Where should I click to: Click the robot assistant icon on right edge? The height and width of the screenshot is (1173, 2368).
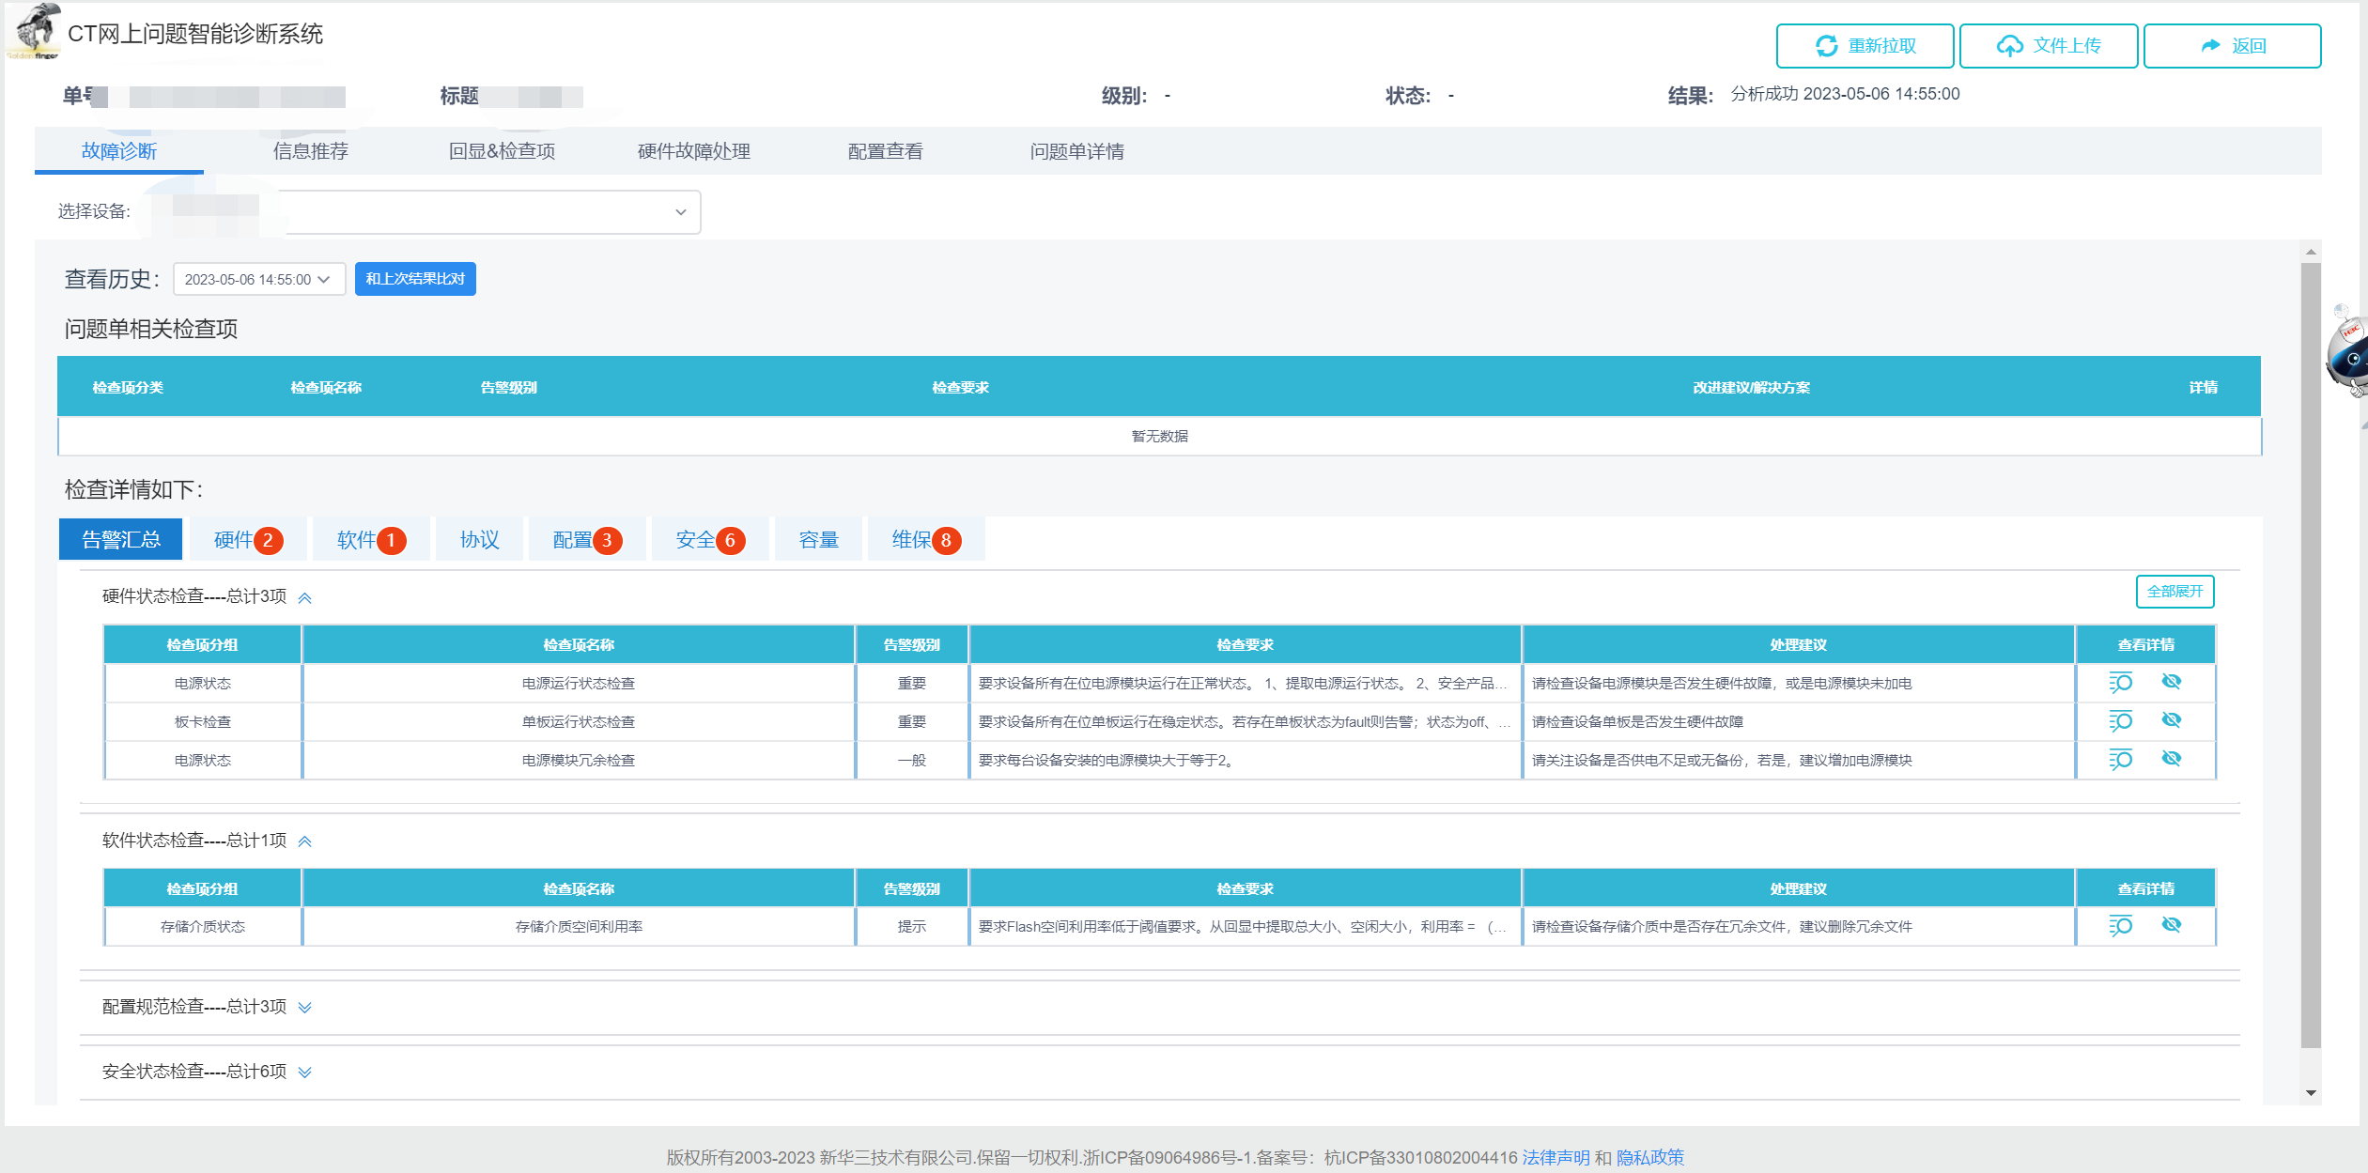(x=2350, y=355)
